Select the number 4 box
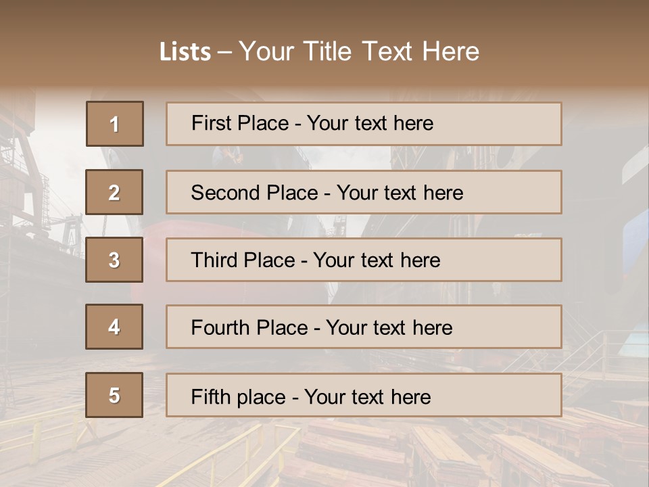The width and height of the screenshot is (649, 487). (115, 327)
